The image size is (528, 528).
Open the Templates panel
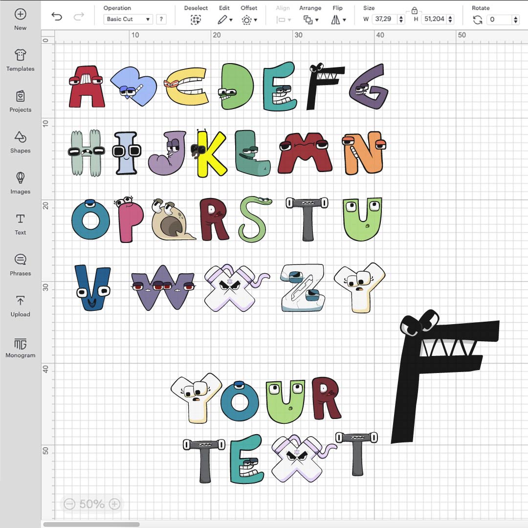(x=20, y=55)
